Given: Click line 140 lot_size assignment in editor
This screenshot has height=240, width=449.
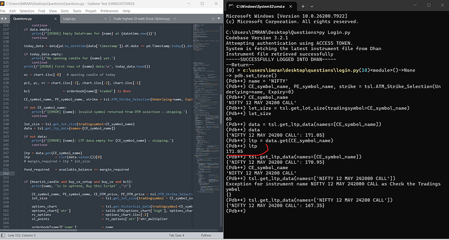Looking at the screenshot, I should pos(79,124).
